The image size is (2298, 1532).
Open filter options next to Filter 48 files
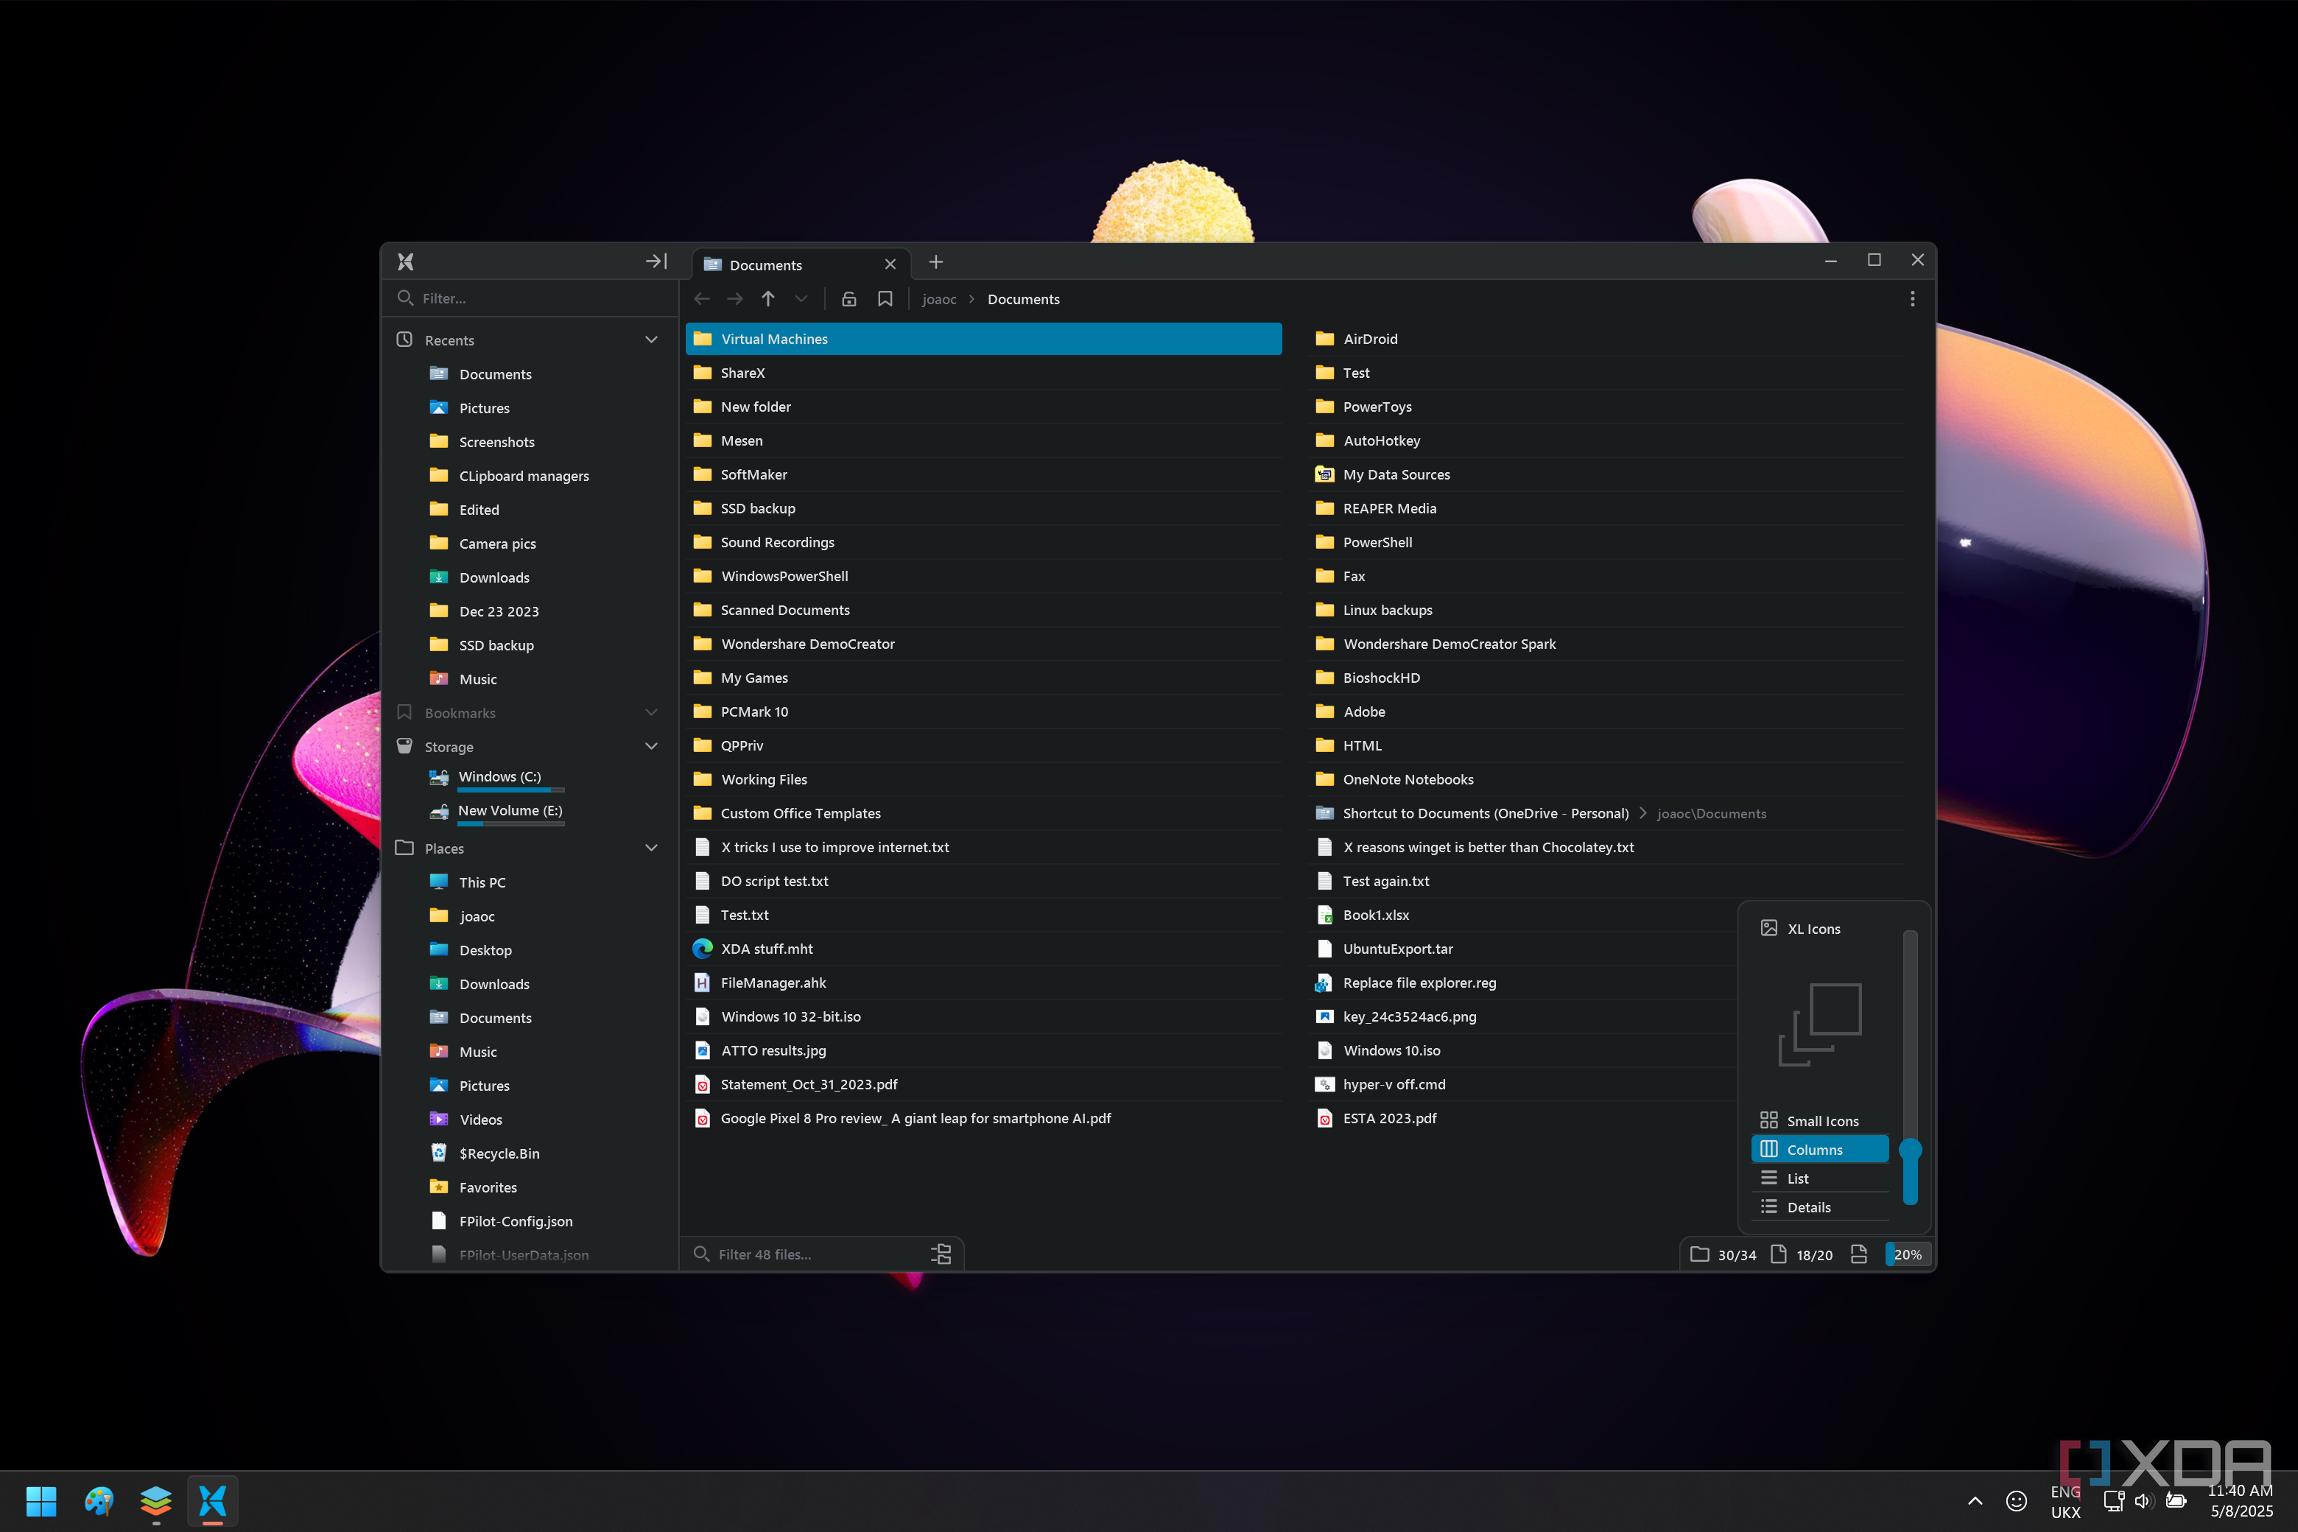click(941, 1254)
